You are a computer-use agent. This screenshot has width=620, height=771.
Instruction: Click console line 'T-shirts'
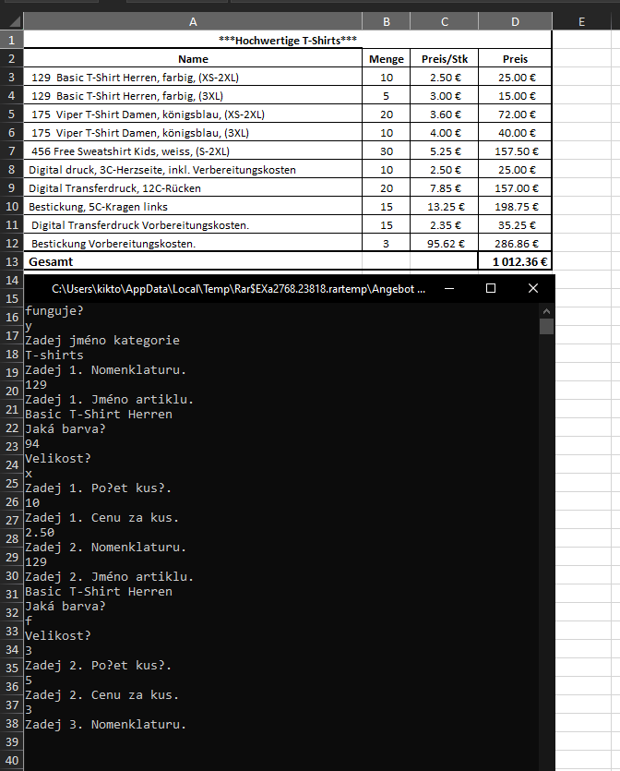(x=54, y=355)
